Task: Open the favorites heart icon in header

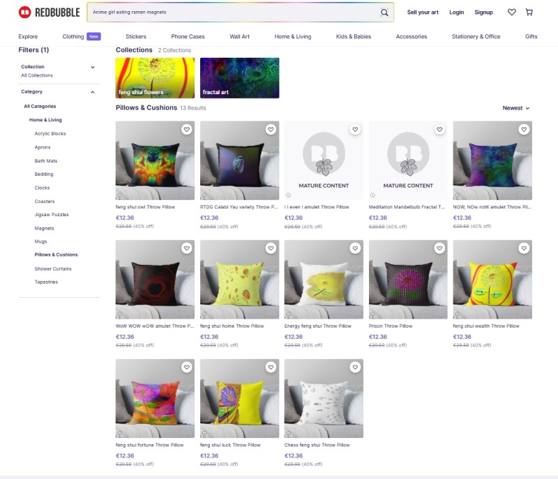Action: click(512, 13)
